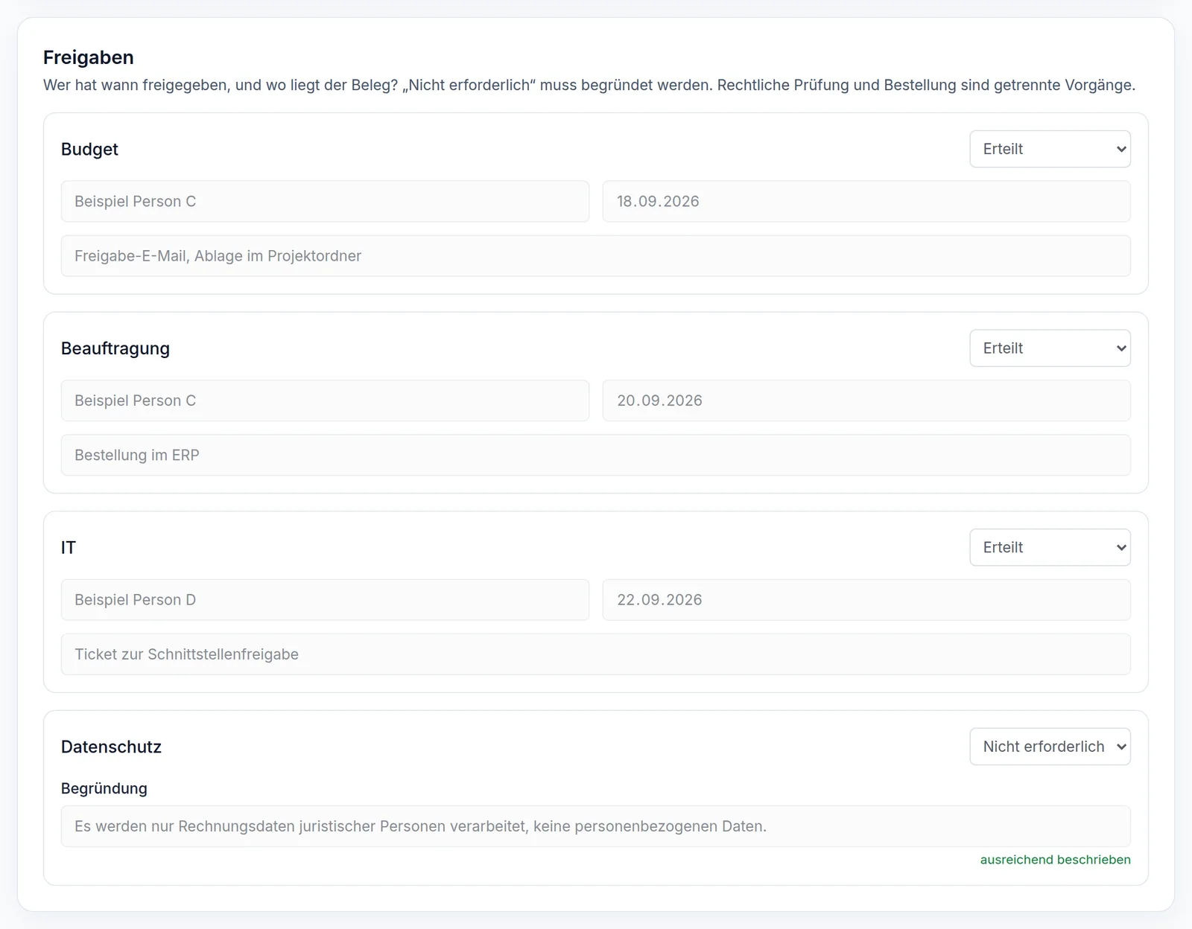Viewport: 1192px width, 929px height.
Task: Click the green 'ausreichend beschrieben' hint
Action: [x=1056, y=860]
